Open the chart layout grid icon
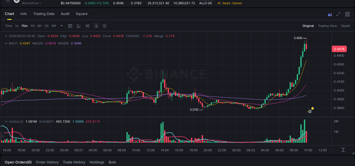Screen dimensions: 355x166 point(347,14)
